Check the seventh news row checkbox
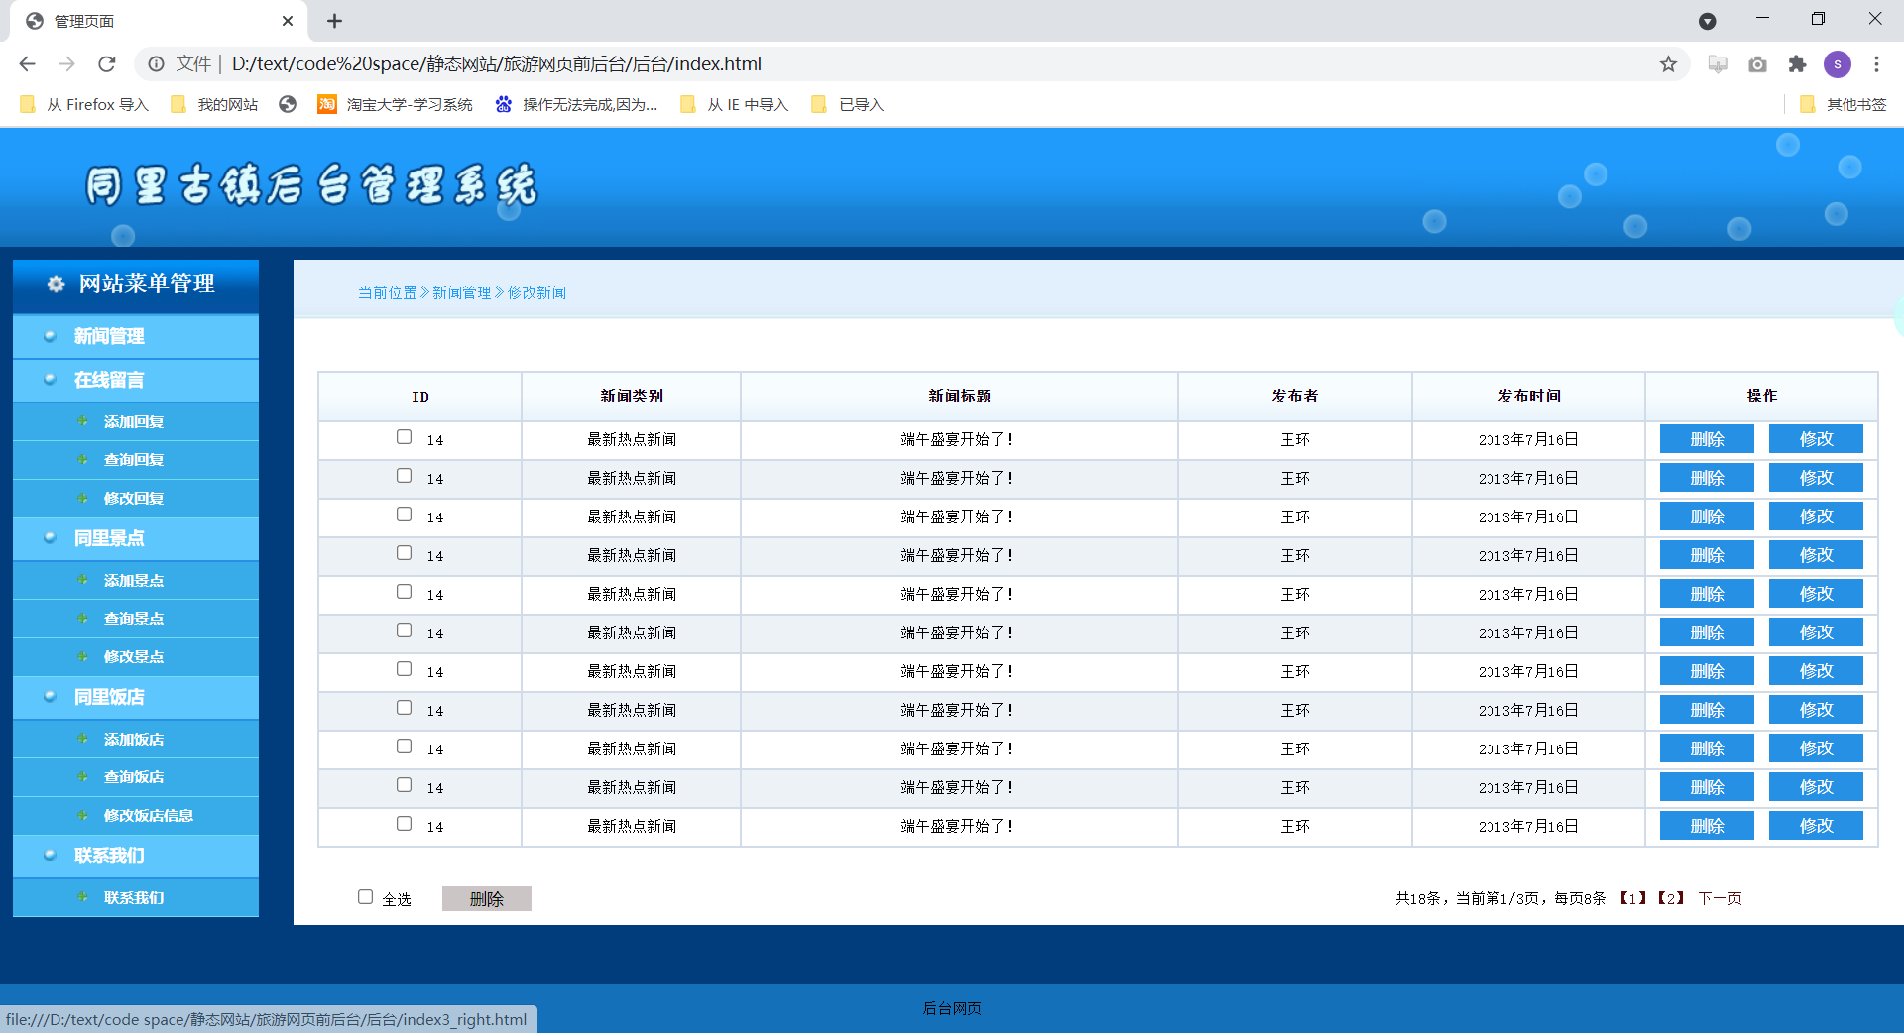1904x1033 pixels. 404,669
